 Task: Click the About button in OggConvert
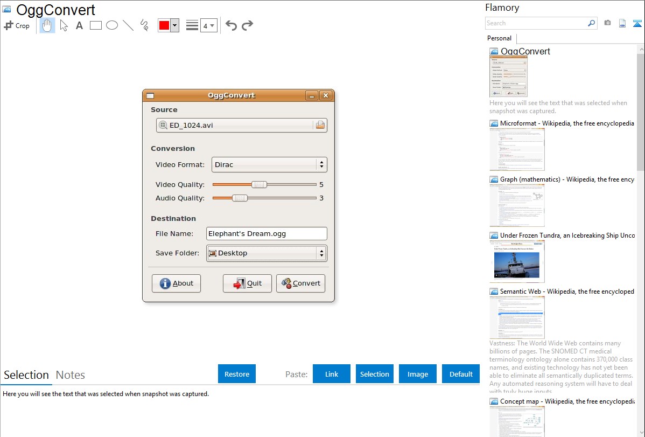tap(176, 283)
